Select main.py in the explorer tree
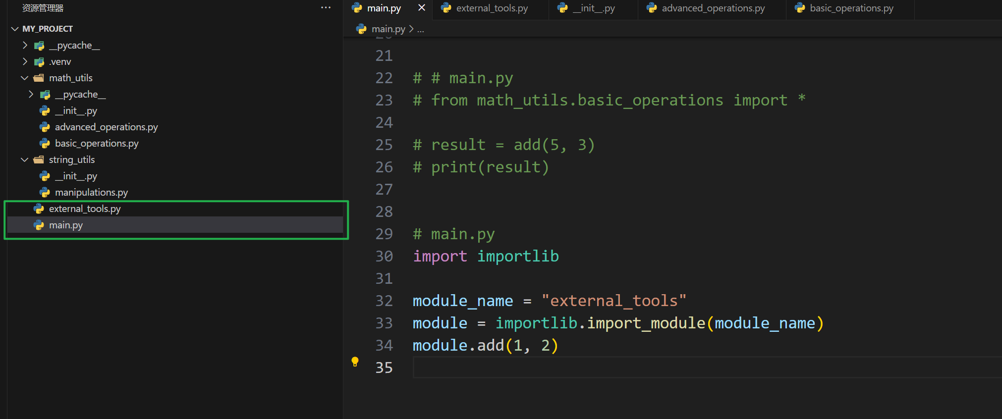 coord(175,225)
